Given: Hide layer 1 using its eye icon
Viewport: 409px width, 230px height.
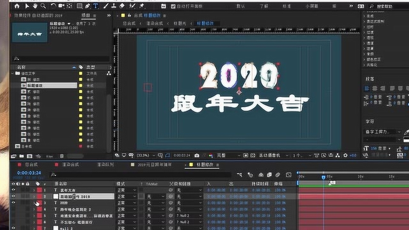Looking at the screenshot, I should tap(13, 190).
